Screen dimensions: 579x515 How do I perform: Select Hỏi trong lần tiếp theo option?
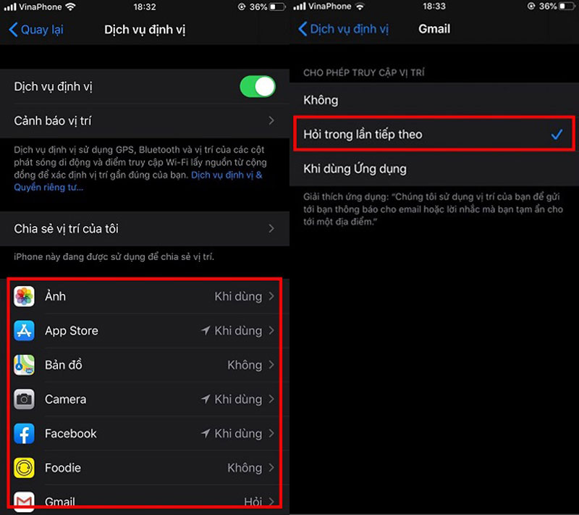434,134
